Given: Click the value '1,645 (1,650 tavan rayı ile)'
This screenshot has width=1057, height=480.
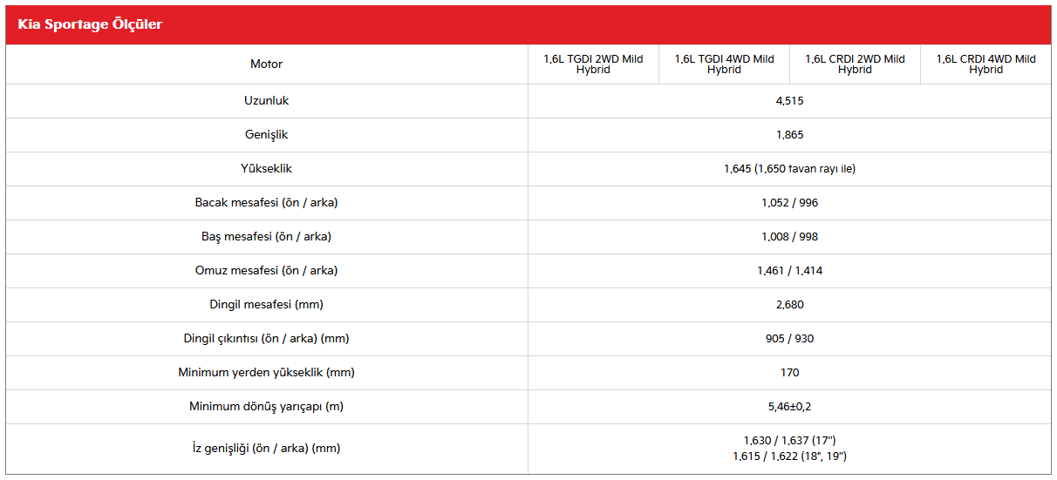Looking at the screenshot, I should 789,169.
